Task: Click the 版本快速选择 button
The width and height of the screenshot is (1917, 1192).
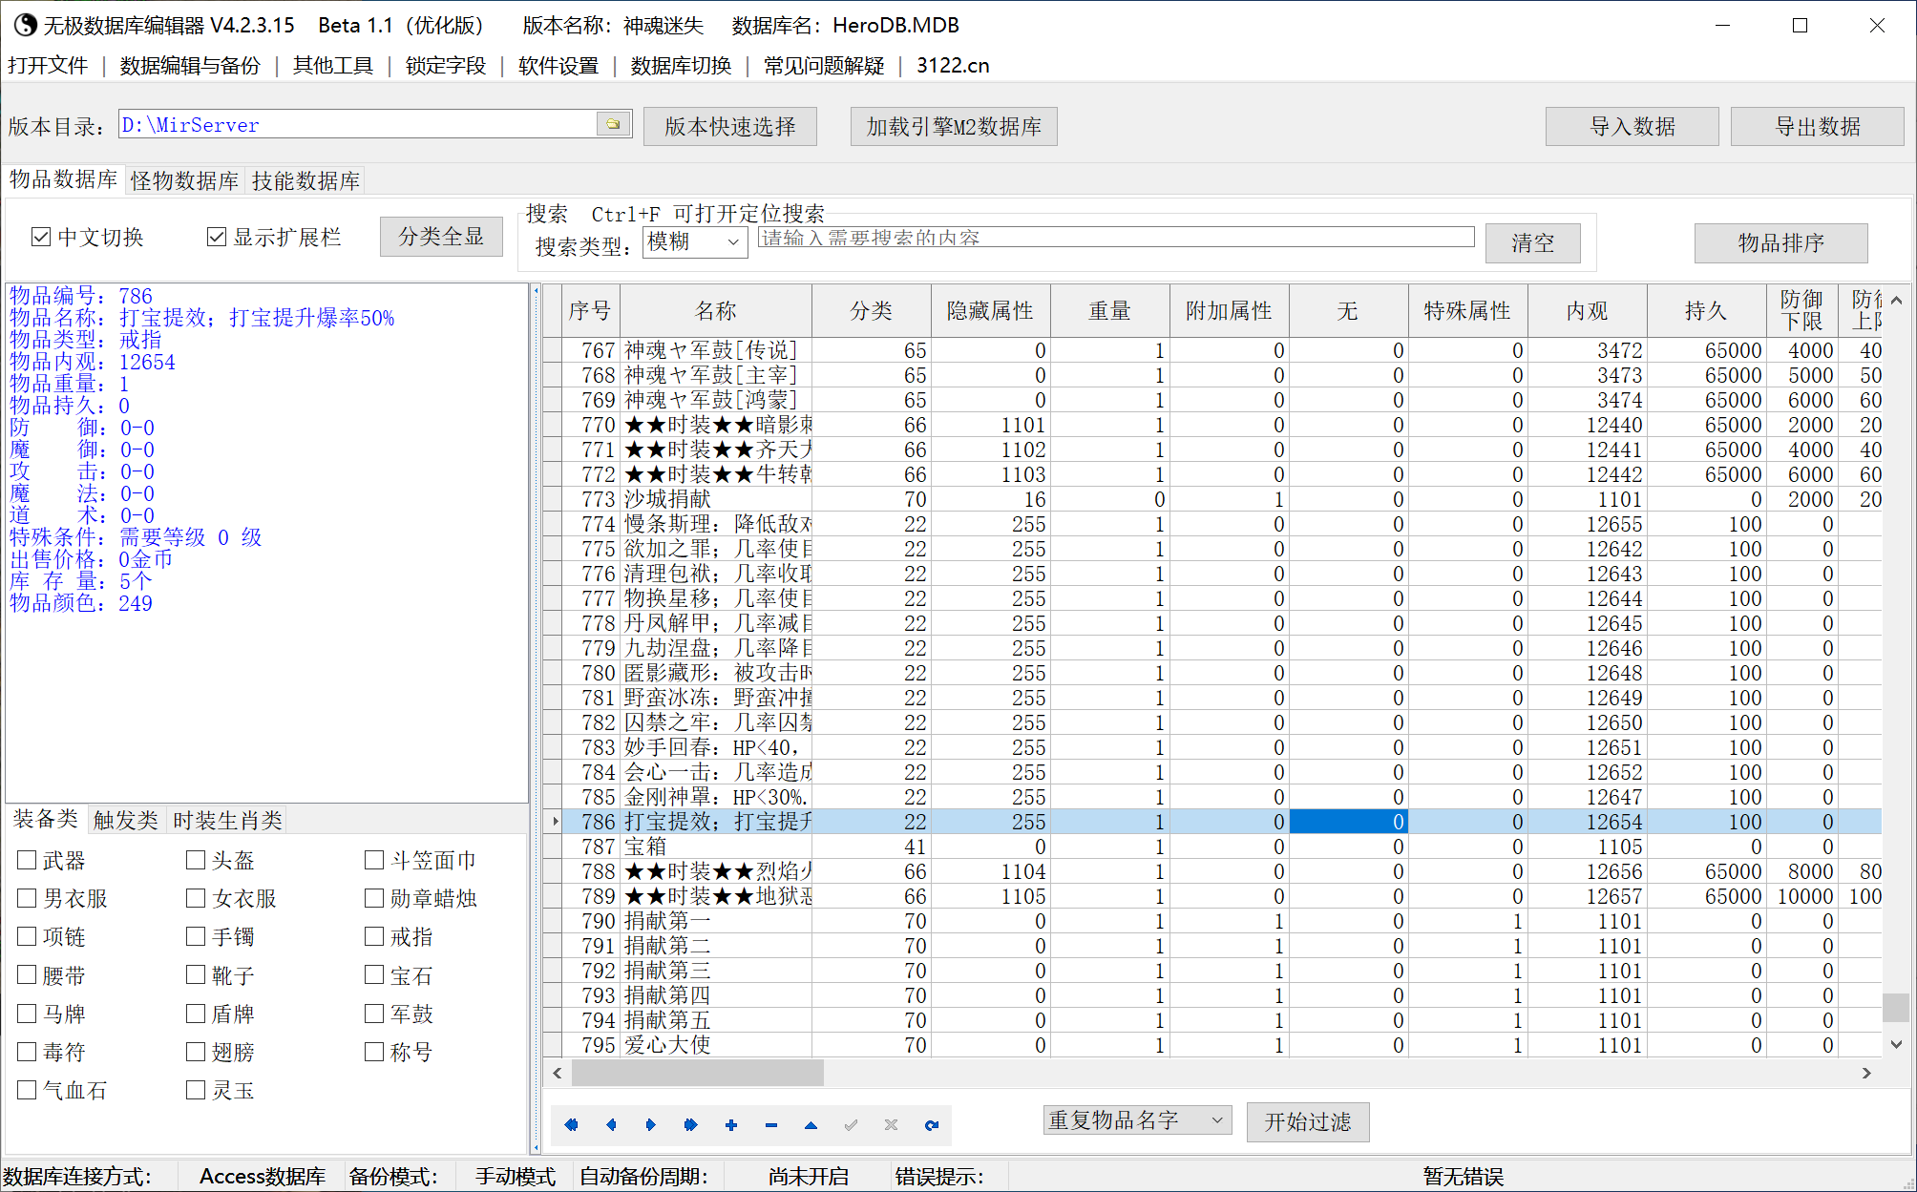Action: coord(730,126)
